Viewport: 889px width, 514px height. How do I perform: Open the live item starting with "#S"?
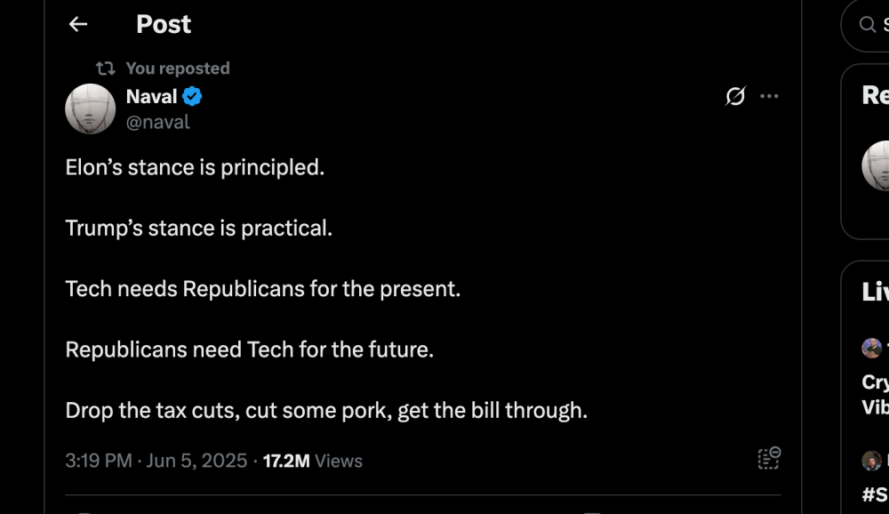(x=876, y=494)
